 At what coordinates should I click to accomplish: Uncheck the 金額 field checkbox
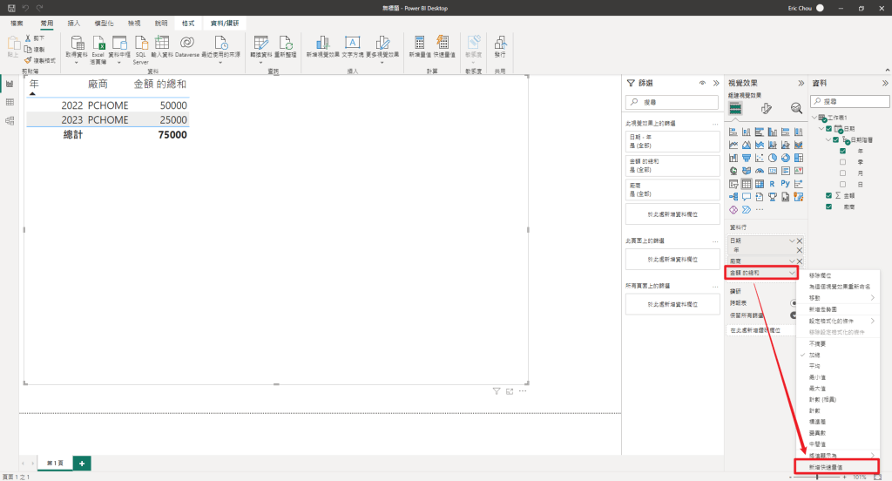tap(829, 195)
